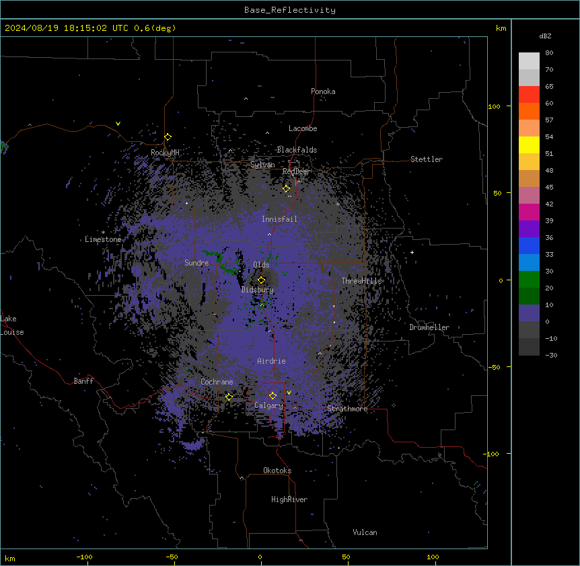Pick the light blue swatch between 33 and 30
The image size is (580, 566).
pyautogui.click(x=529, y=263)
